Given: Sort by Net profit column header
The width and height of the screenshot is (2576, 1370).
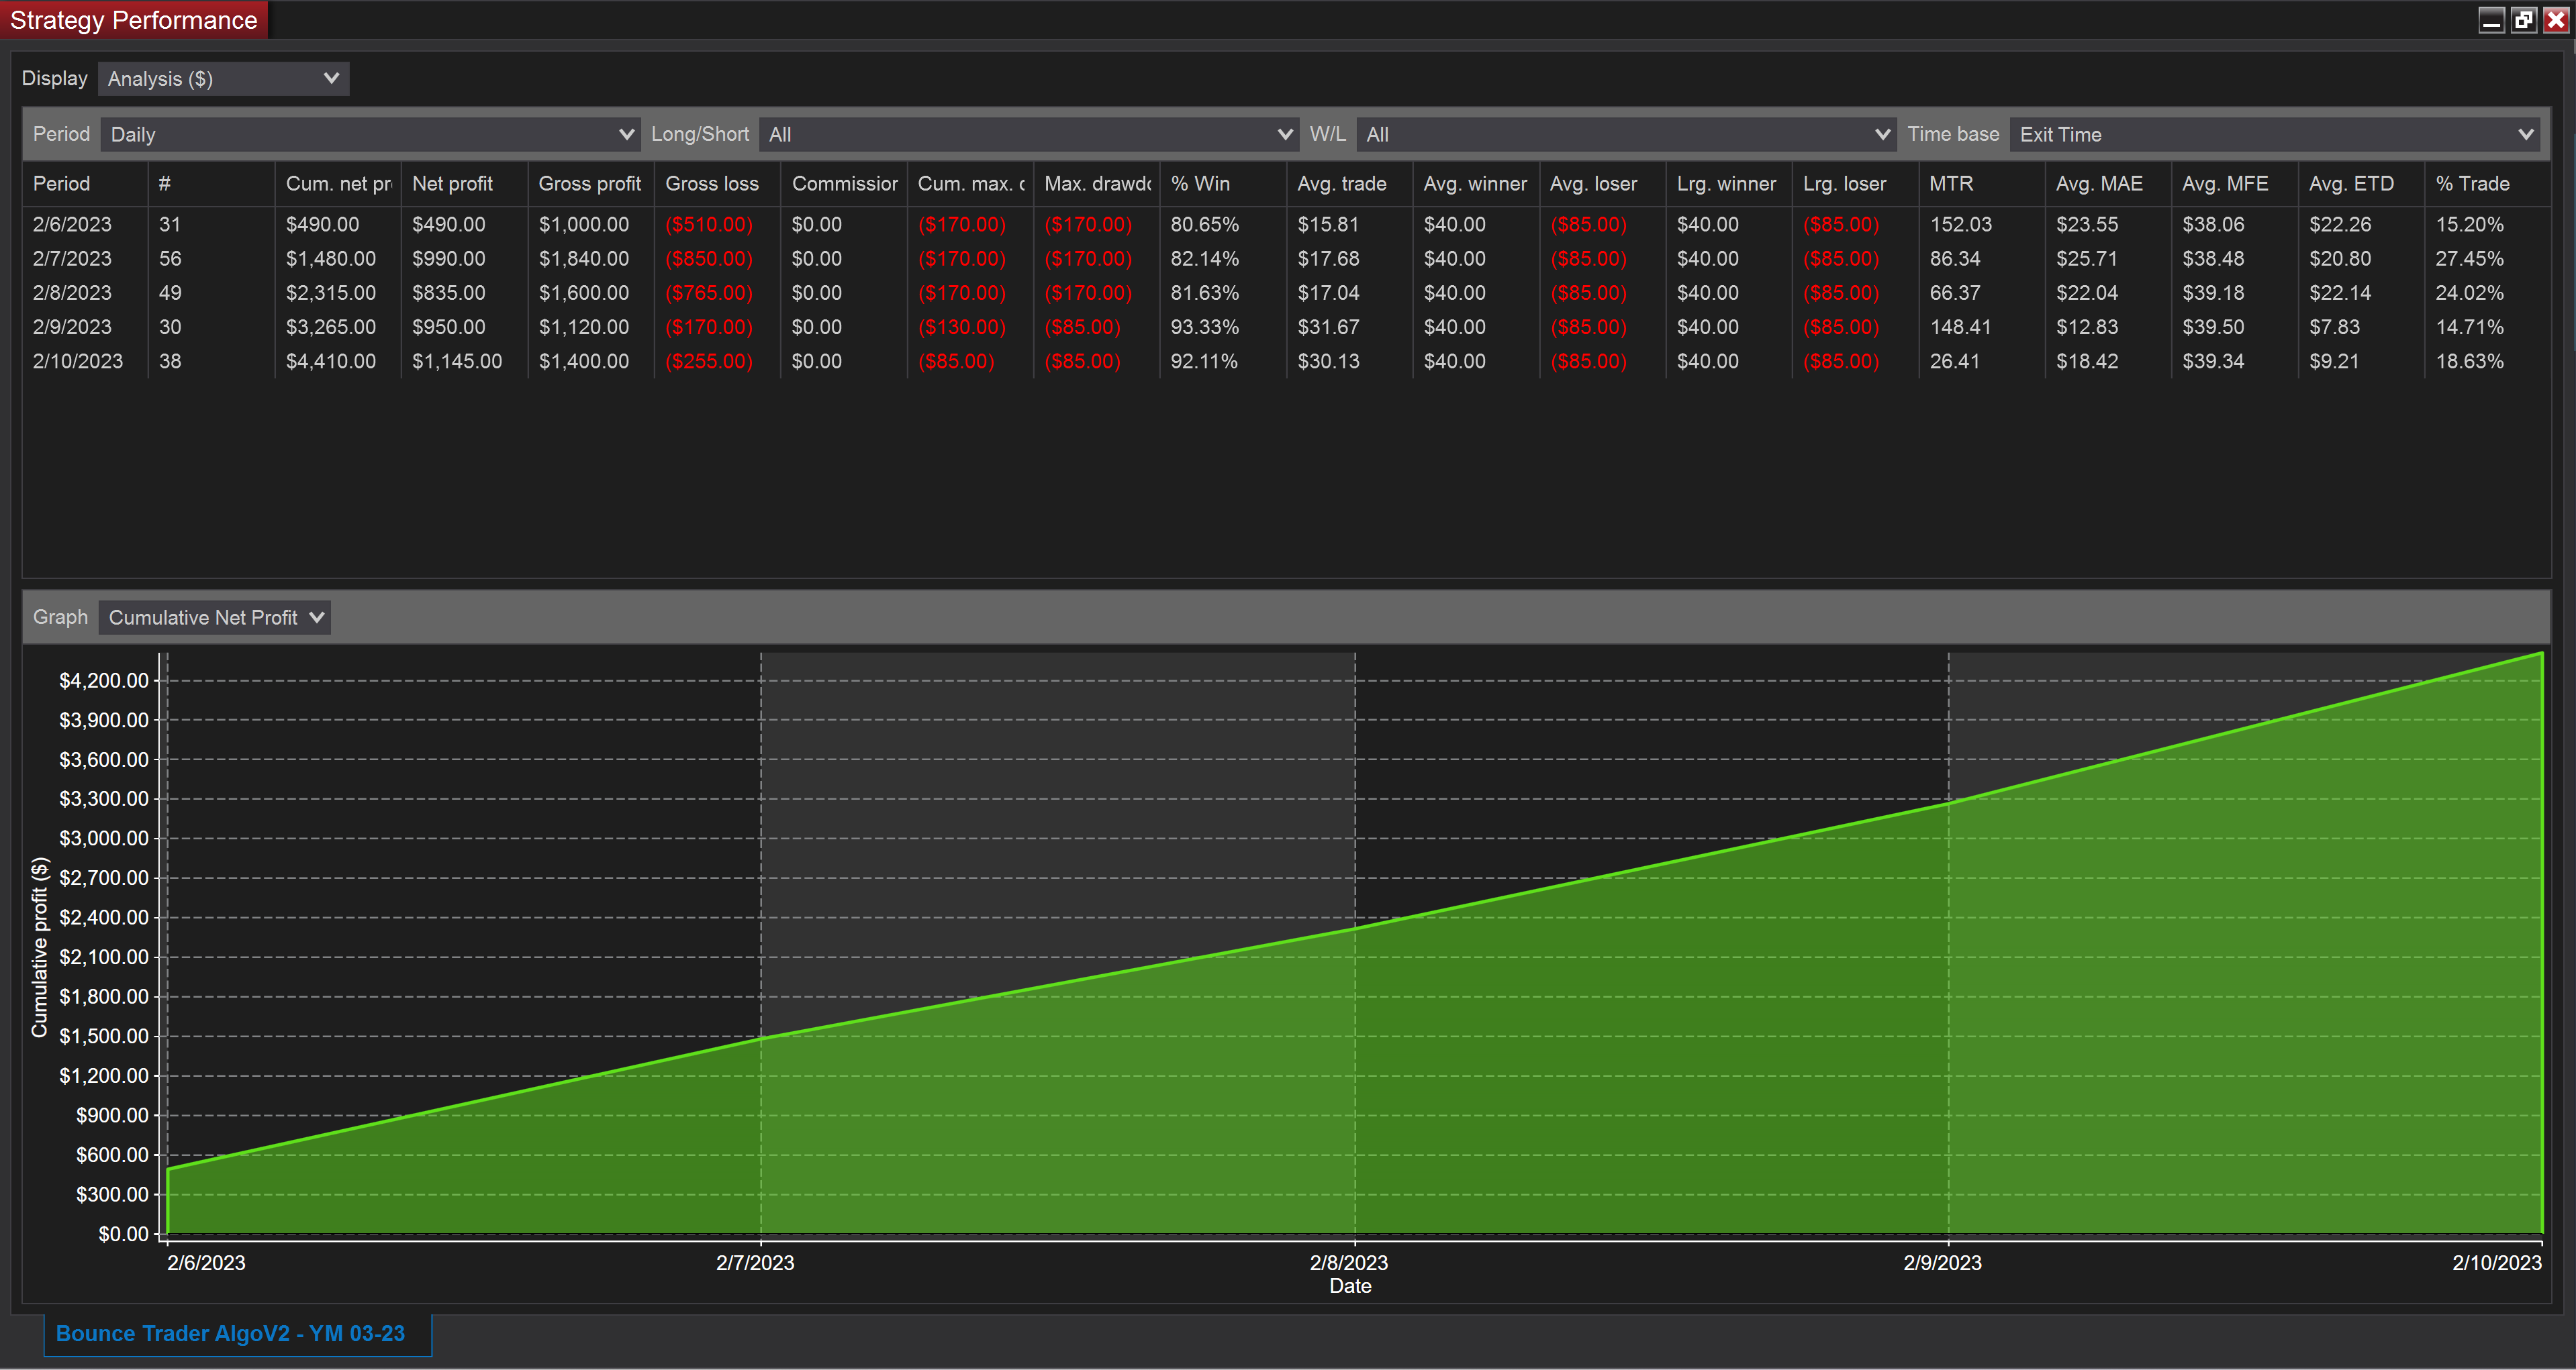Looking at the screenshot, I should (453, 184).
